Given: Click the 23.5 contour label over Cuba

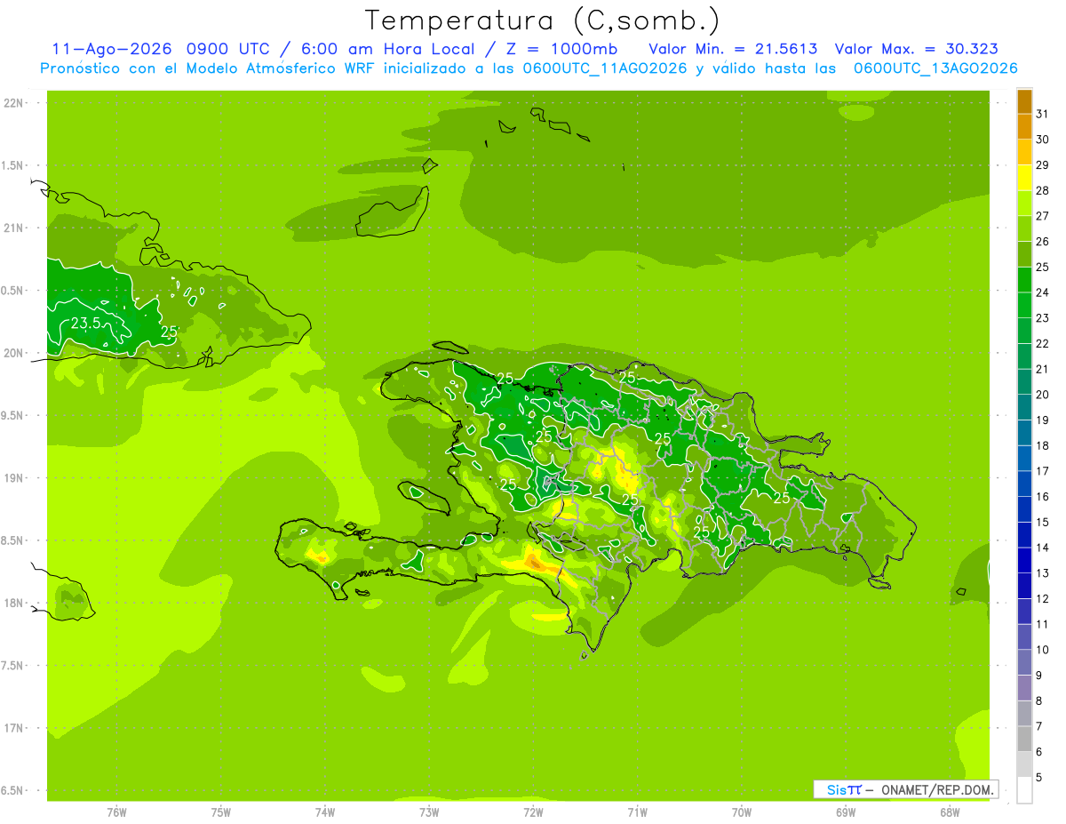Looking at the screenshot, I should point(85,323).
